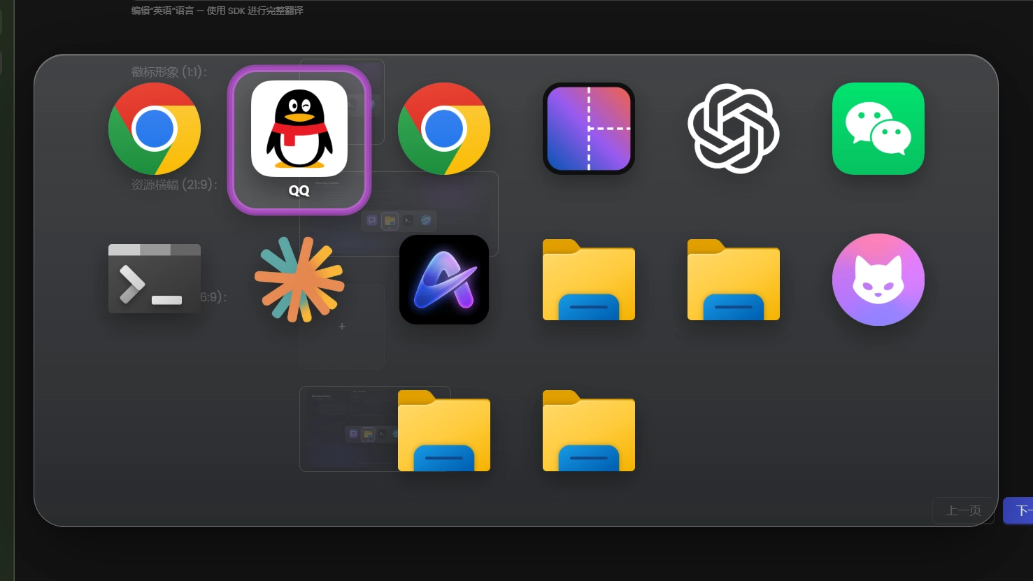
Task: Switch to the pink-purple cat face app
Action: pos(878,280)
